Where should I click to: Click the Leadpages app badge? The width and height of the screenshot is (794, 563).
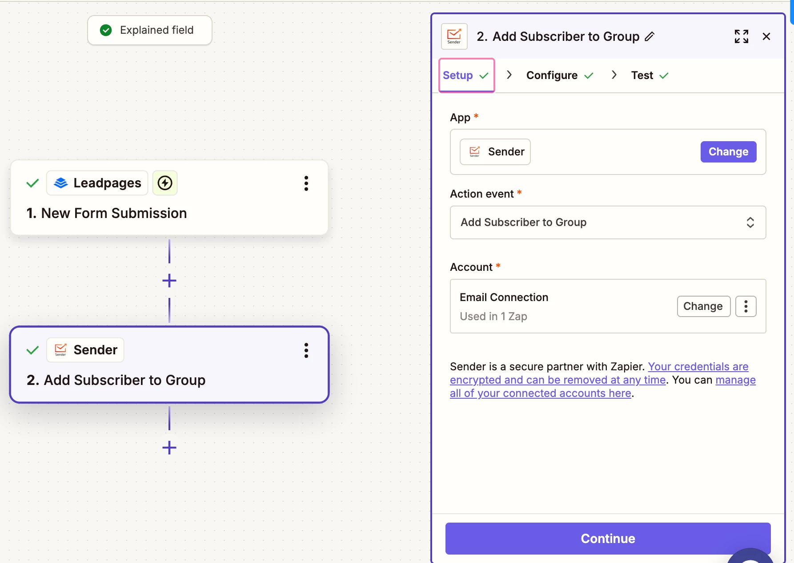pos(97,183)
